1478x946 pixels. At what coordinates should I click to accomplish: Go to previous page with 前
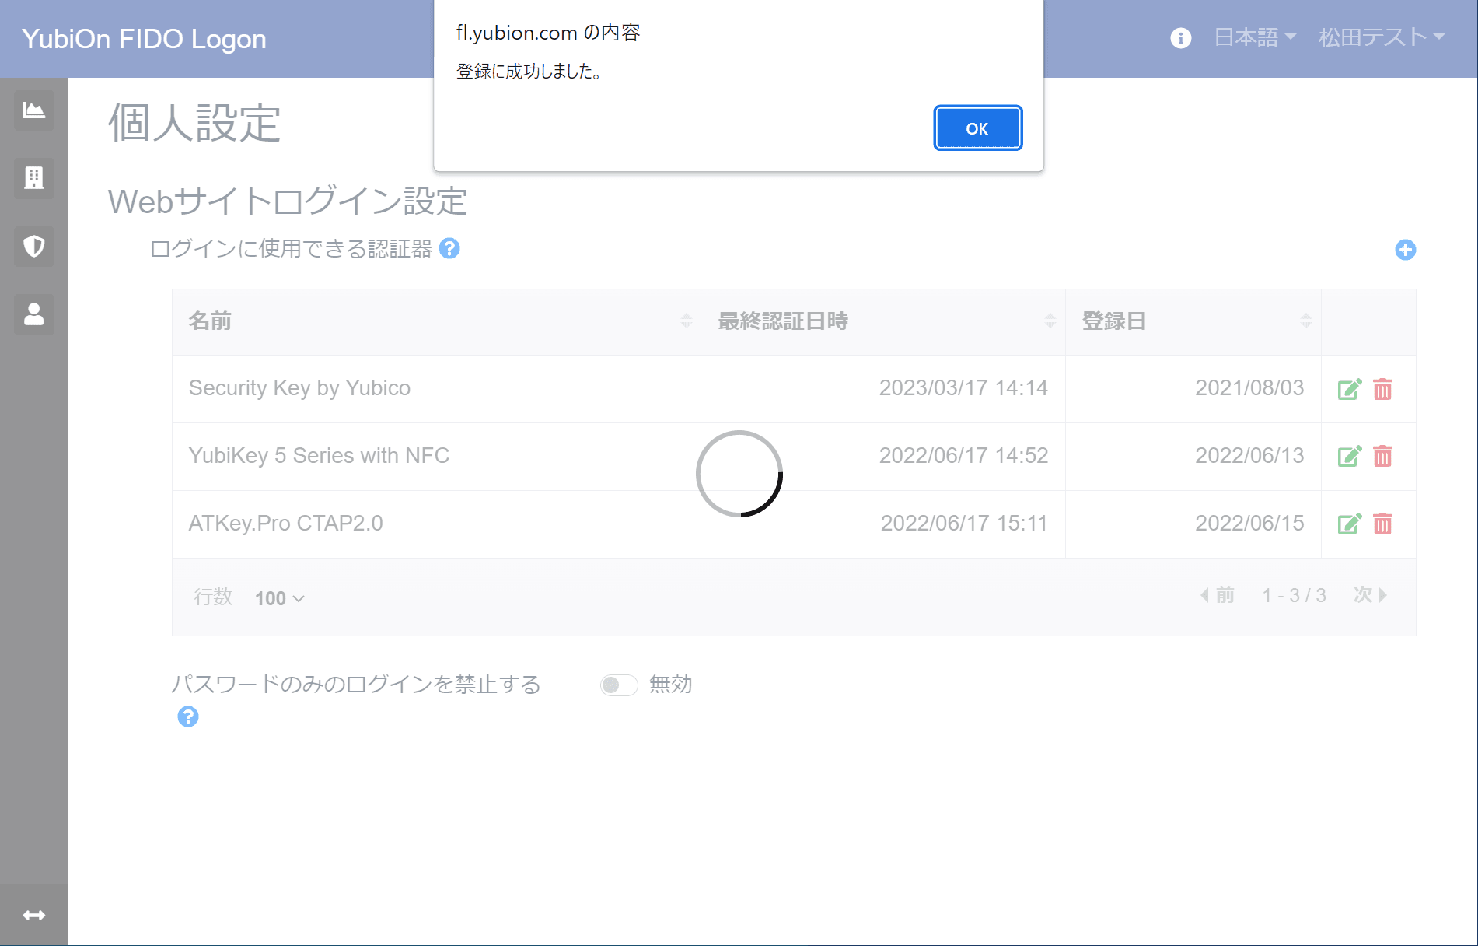click(1218, 595)
